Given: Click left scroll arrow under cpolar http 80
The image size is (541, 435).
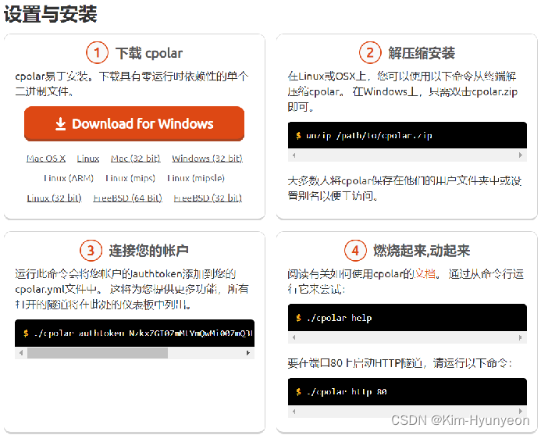Looking at the screenshot, I should coord(294,411).
